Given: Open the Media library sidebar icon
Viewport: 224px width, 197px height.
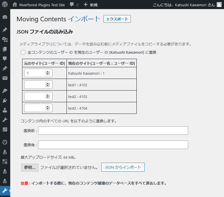Looking at the screenshot, I should tap(5, 39).
